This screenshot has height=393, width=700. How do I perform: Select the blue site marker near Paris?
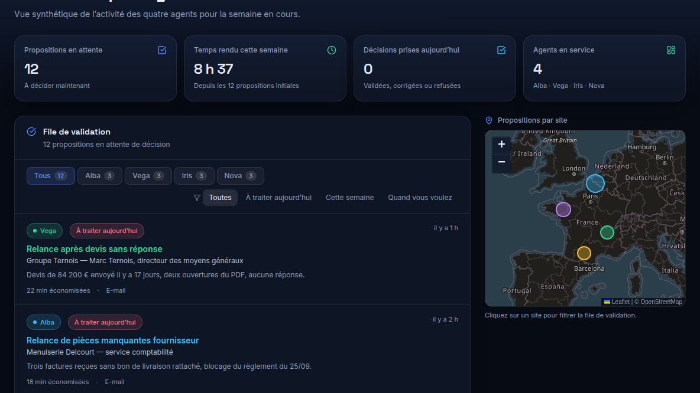(x=595, y=184)
